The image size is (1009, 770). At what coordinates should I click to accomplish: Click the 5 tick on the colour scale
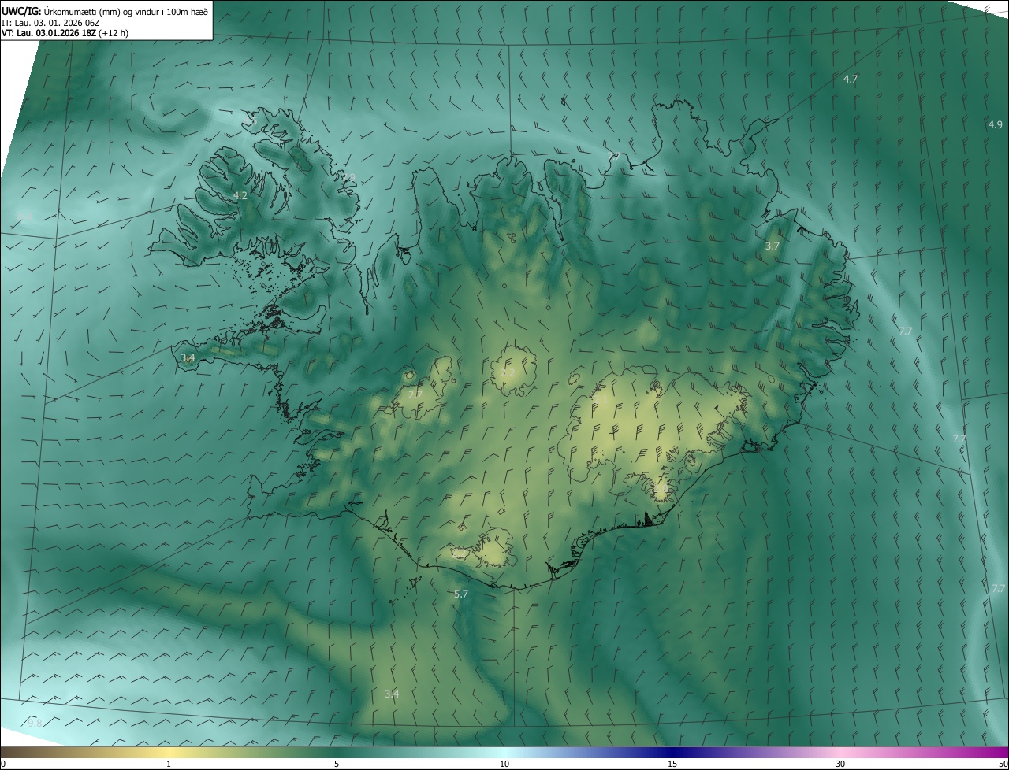(337, 764)
